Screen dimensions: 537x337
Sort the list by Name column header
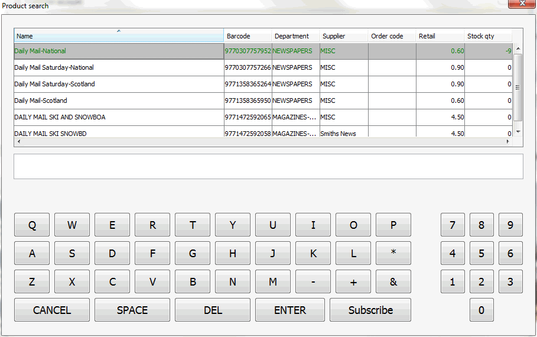coord(119,36)
